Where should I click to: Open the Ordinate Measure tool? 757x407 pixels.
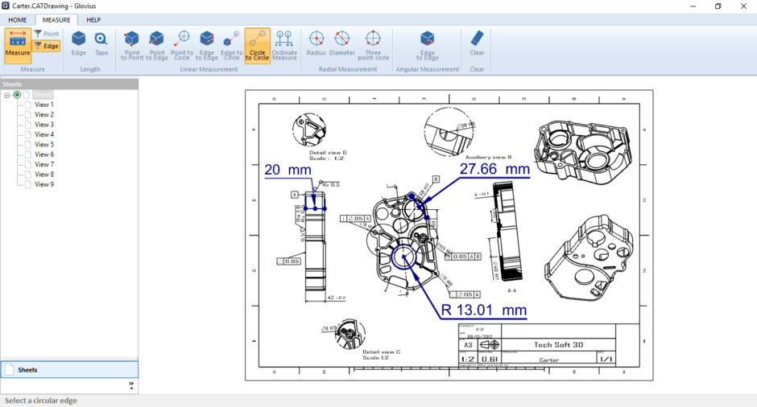[x=284, y=45]
